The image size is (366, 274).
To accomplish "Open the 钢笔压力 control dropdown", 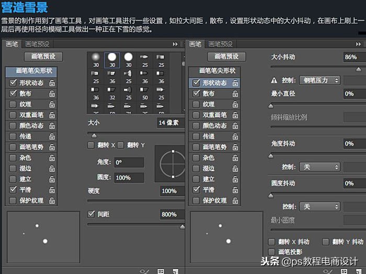I will click(x=319, y=80).
